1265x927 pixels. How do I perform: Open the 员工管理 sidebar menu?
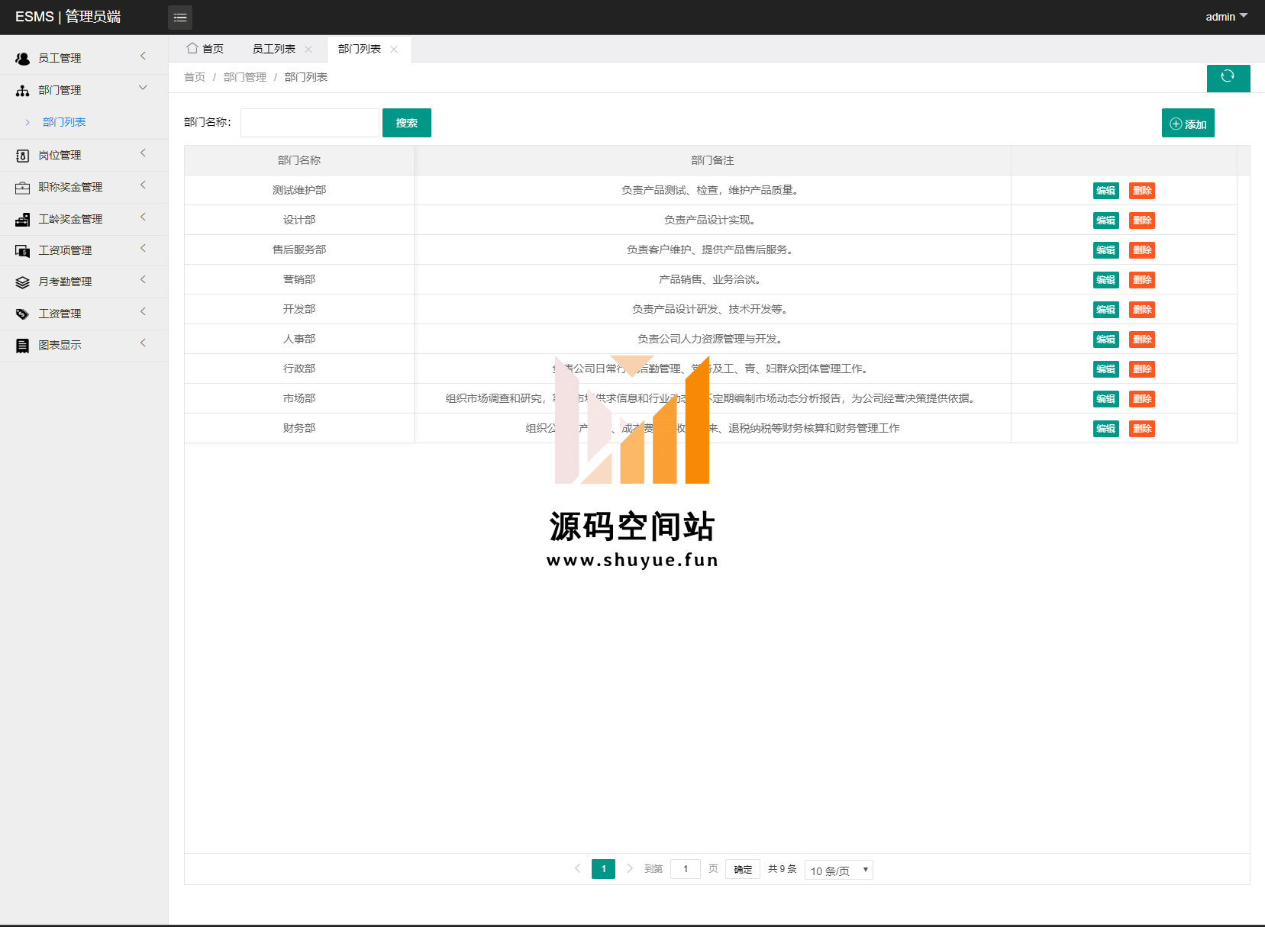click(84, 58)
